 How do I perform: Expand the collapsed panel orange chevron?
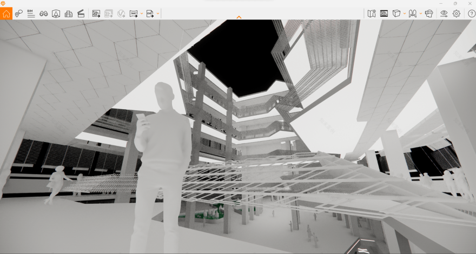click(239, 17)
